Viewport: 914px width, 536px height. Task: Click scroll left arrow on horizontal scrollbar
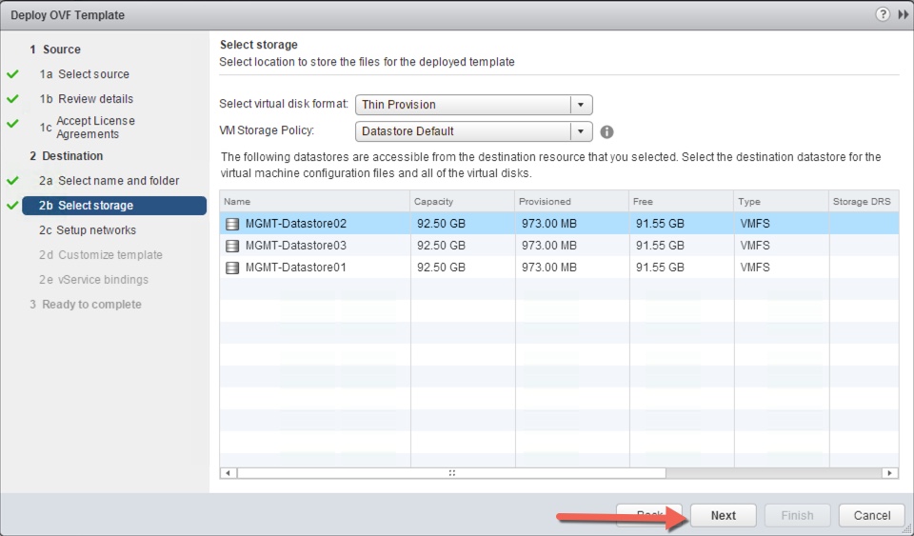pos(228,472)
